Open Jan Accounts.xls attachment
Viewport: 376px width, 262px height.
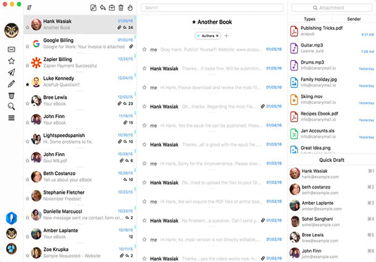(x=332, y=134)
